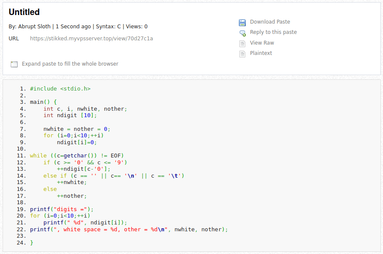Click the Plaintext document icon
The image size is (383, 254).
(242, 53)
